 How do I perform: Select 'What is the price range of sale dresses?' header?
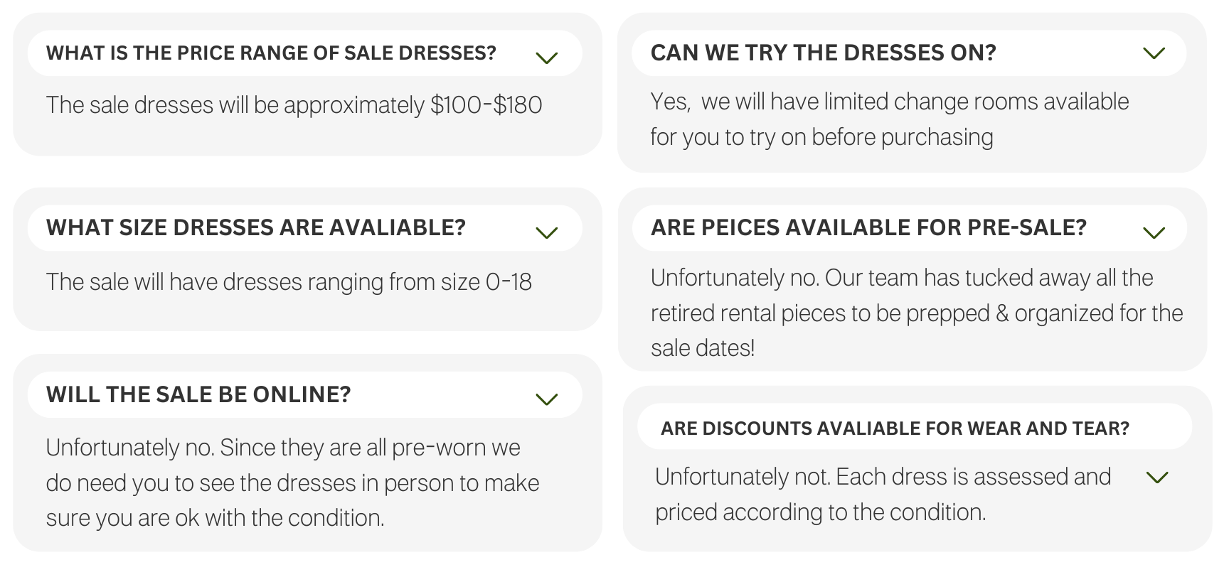click(x=304, y=53)
